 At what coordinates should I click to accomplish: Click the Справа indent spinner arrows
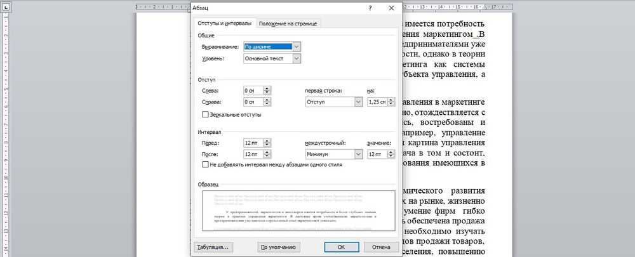[267, 102]
